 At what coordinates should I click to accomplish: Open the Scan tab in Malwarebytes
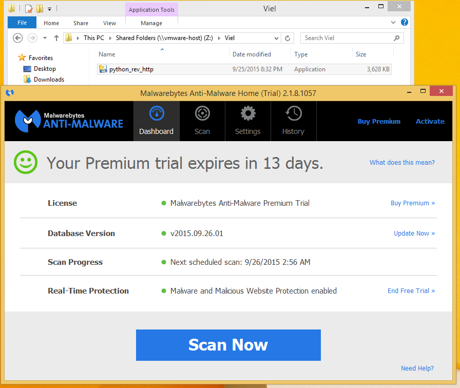(202, 121)
